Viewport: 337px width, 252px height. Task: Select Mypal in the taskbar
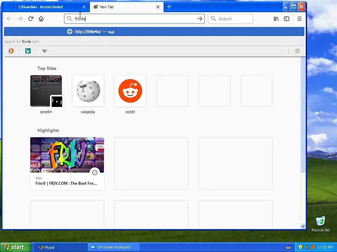pyautogui.click(x=61, y=247)
